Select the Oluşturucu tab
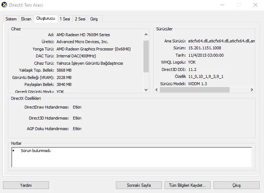 (x=46, y=18)
